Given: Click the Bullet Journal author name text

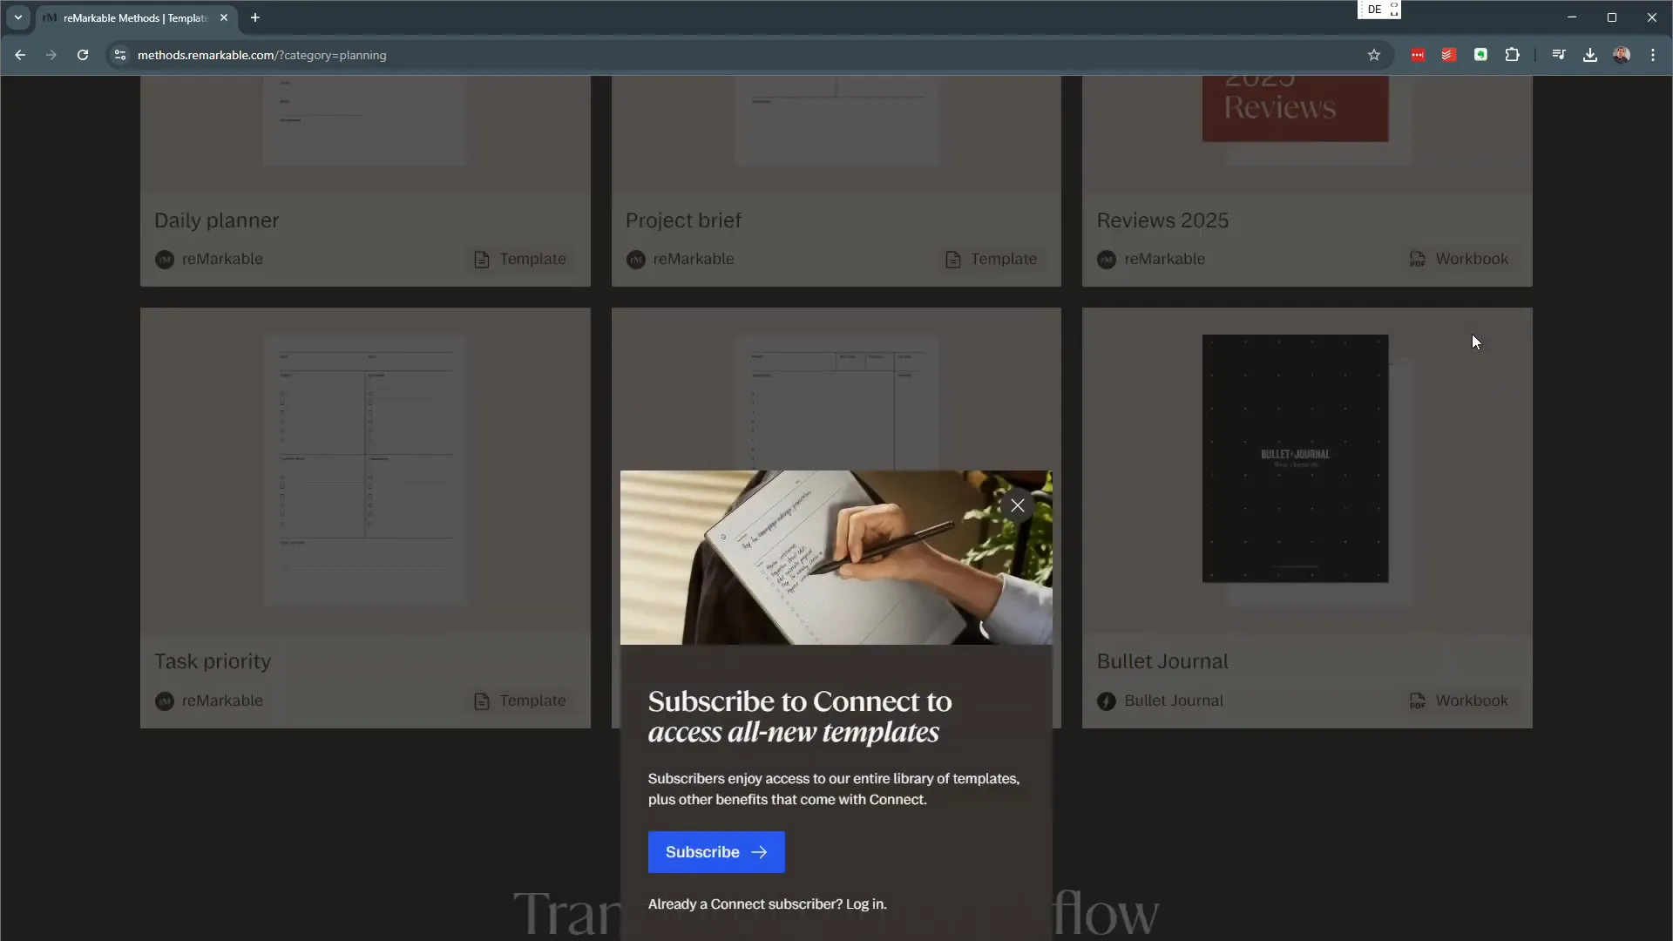Looking at the screenshot, I should 1174,701.
